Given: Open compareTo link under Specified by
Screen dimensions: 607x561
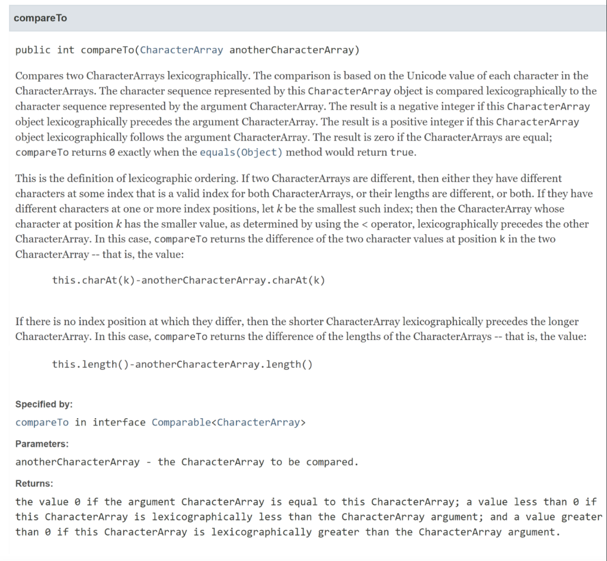Looking at the screenshot, I should tap(42, 422).
